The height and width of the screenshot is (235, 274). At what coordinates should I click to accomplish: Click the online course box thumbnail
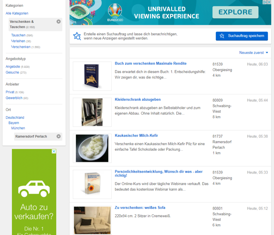point(92,184)
